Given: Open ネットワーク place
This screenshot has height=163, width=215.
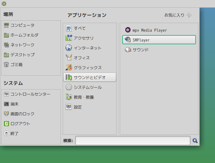Looking at the screenshot, I should (x=31, y=45).
